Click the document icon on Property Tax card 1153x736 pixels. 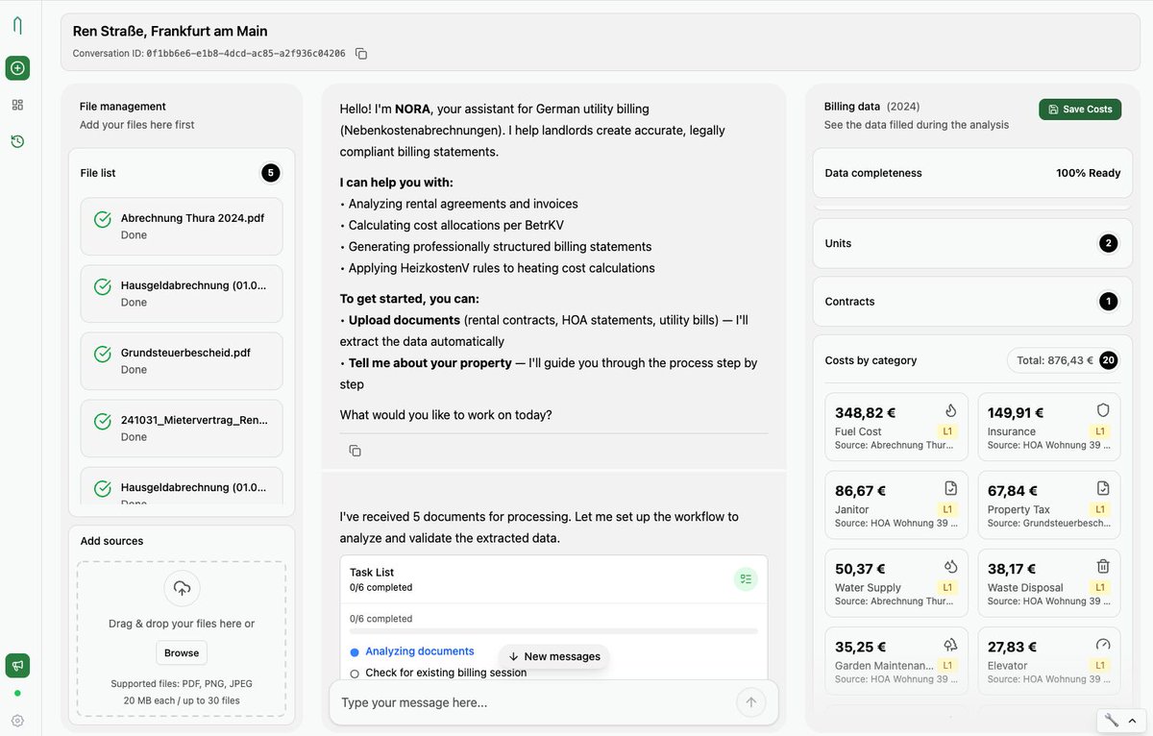[1103, 488]
